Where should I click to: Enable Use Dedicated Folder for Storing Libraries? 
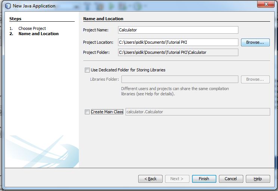[x=87, y=70]
